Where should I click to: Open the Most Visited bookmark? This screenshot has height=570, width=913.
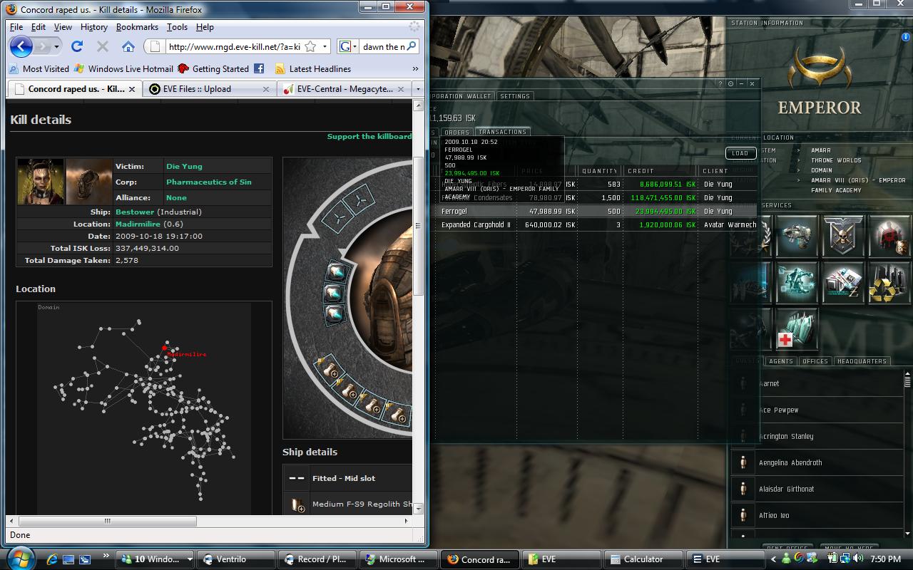point(39,69)
